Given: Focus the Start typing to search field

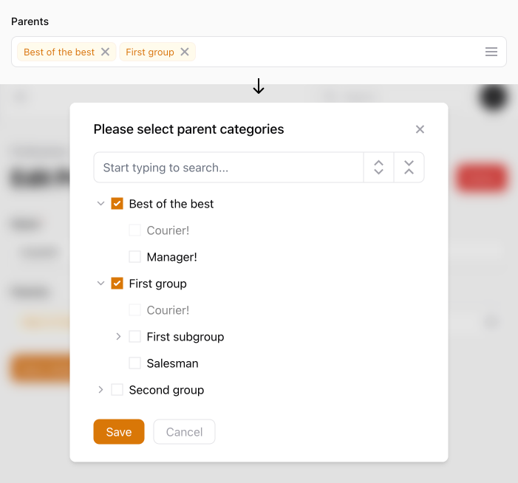Looking at the screenshot, I should [228, 168].
